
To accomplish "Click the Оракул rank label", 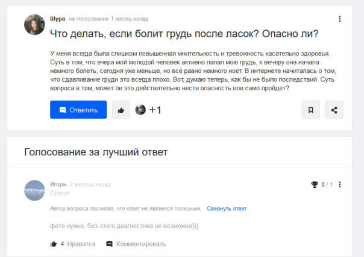I will [x=60, y=193].
